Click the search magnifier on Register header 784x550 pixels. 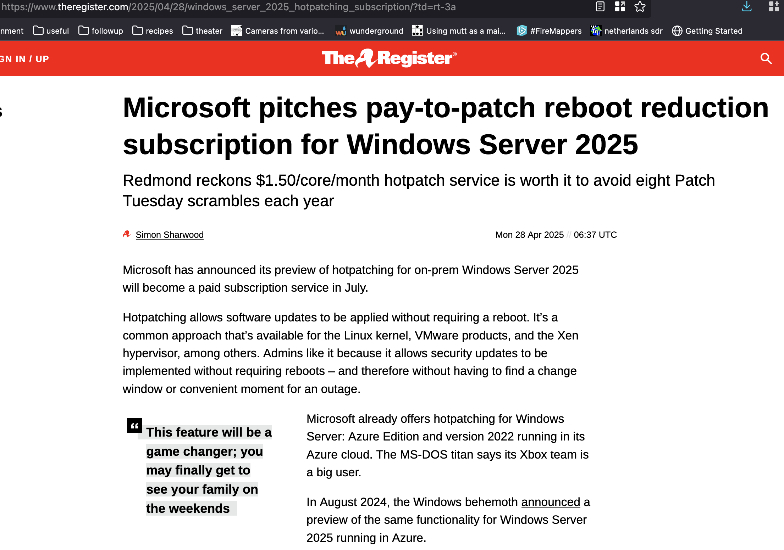766,58
